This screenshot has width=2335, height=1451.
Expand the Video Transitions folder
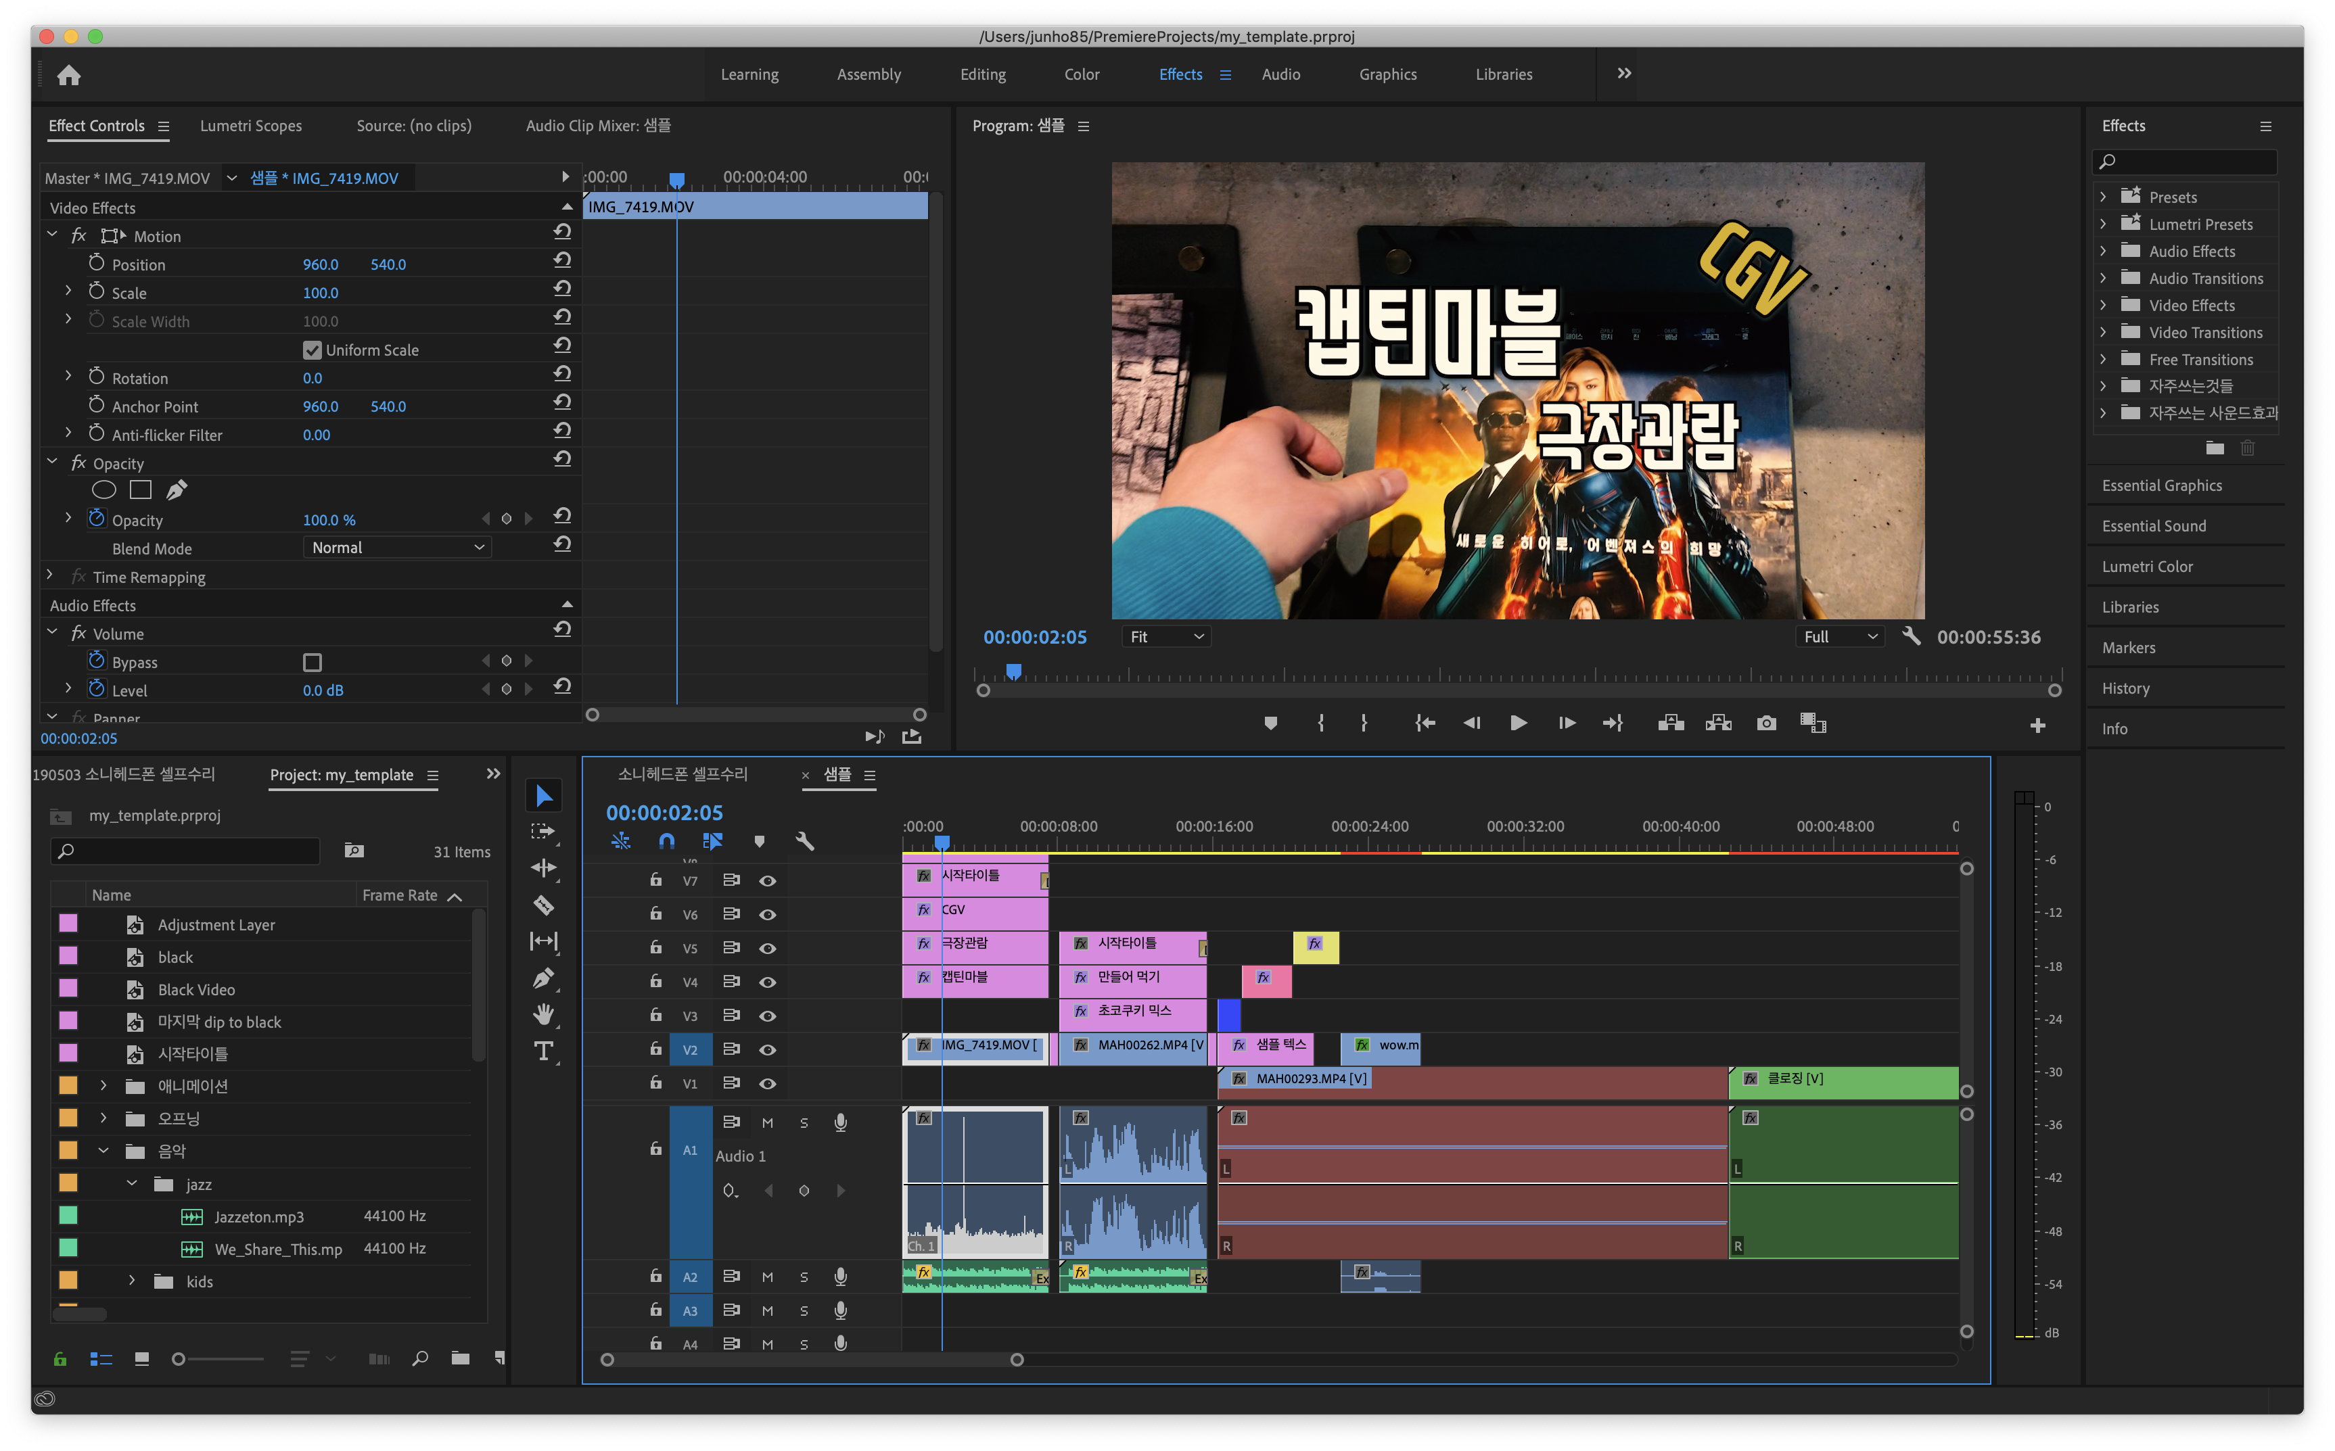point(2103,332)
